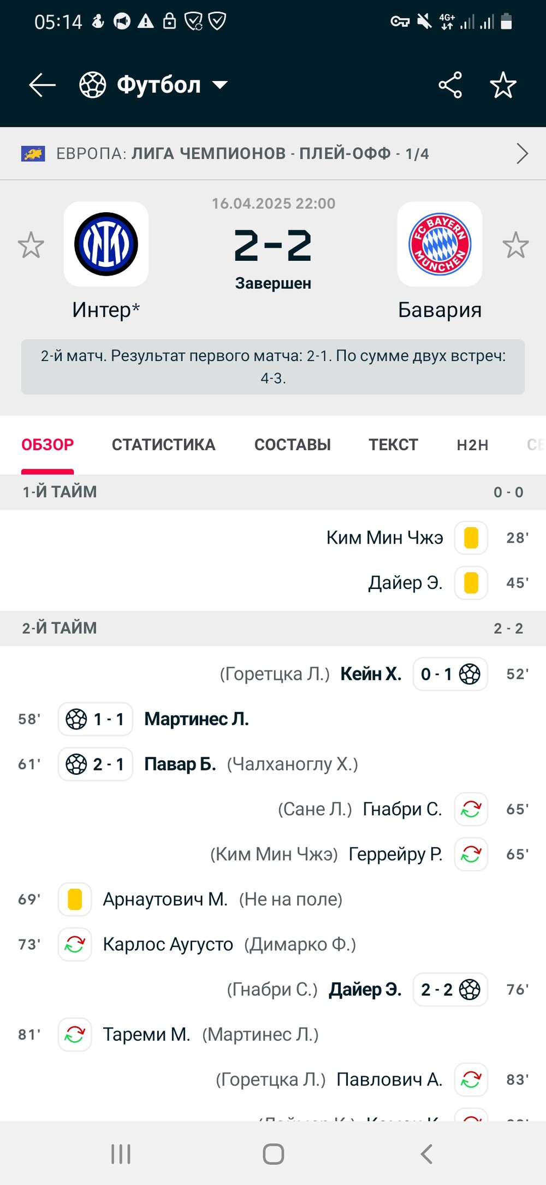Image resolution: width=546 pixels, height=1185 pixels.
Task: Open the share icon
Action: 450,85
